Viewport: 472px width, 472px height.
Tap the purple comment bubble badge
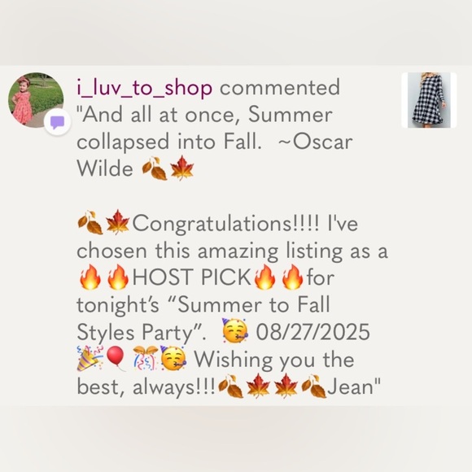[x=57, y=122]
